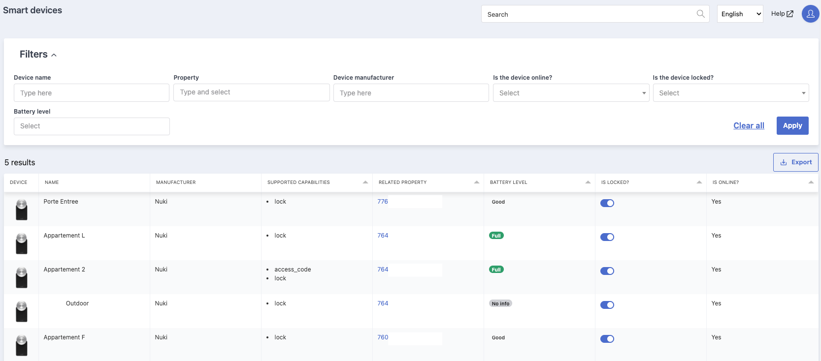Sort by Battery Level arrow icon

(588, 182)
